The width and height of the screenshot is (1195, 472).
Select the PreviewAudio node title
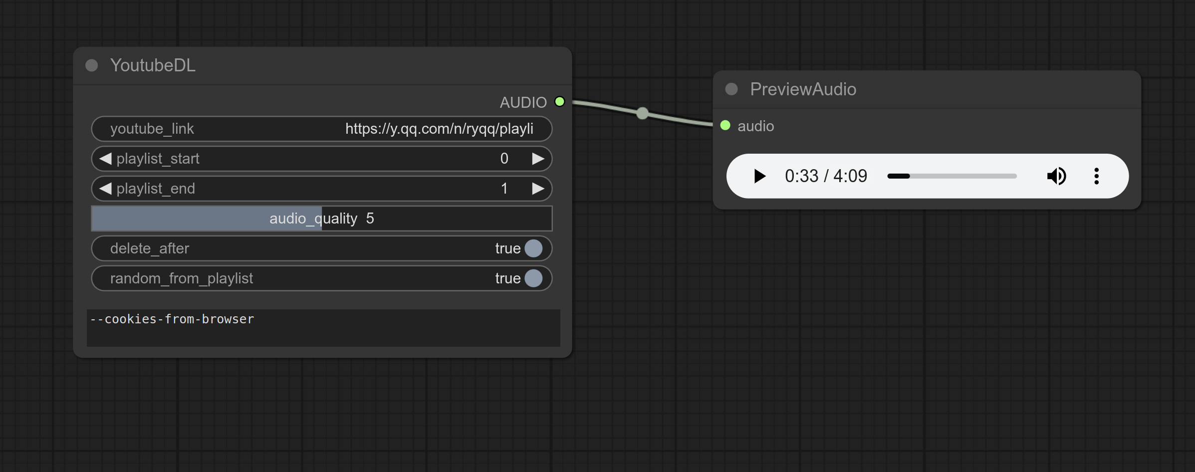click(803, 89)
